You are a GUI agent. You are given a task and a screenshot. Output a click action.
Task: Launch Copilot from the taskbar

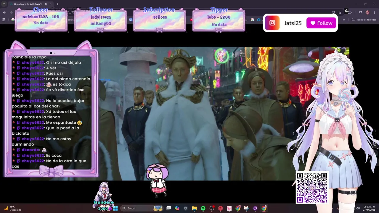[177, 208]
